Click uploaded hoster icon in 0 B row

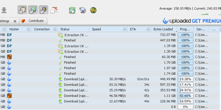coord(9,107)
